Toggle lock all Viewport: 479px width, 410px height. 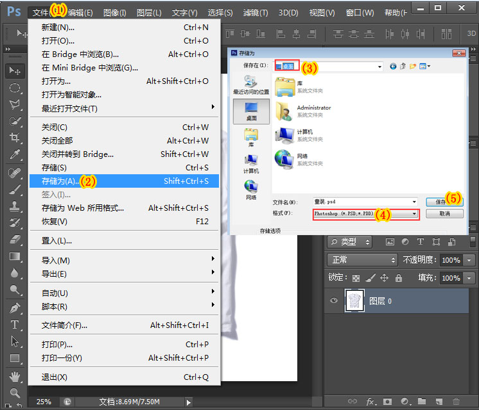pyautogui.click(x=398, y=277)
